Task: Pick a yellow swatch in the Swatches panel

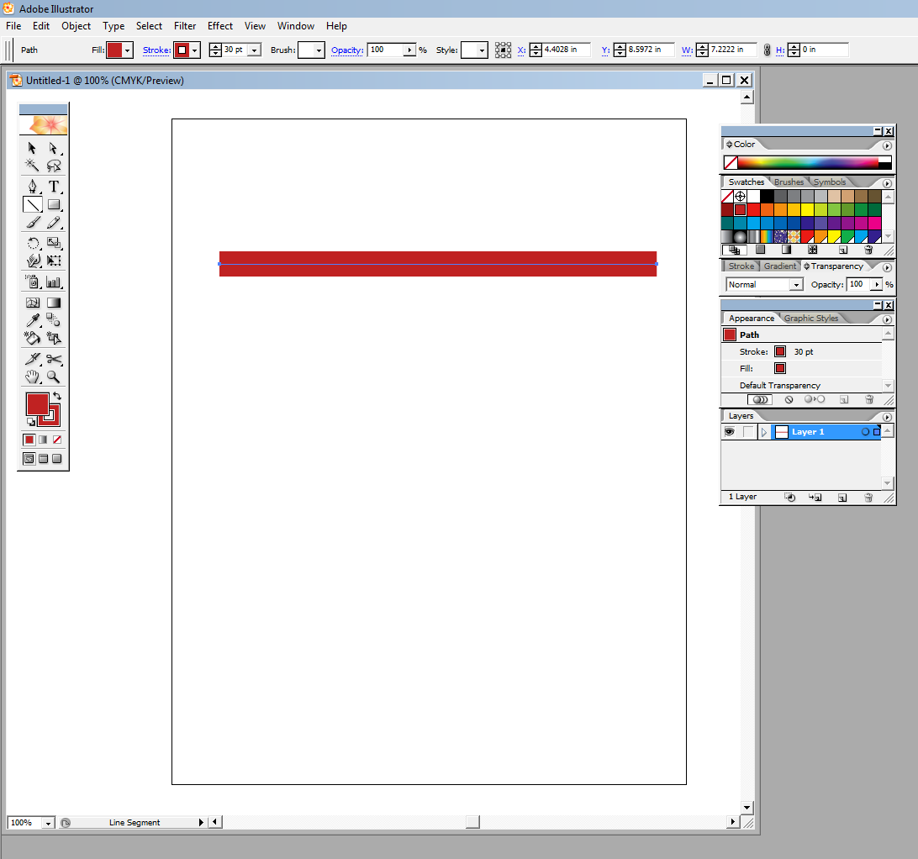Action: [x=808, y=209]
